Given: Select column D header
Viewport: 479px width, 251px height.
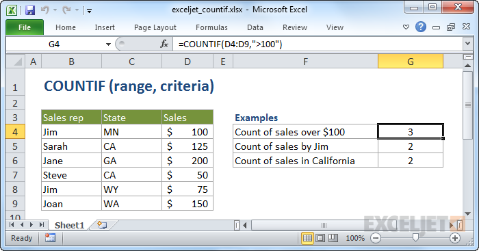Looking at the screenshot, I should click(187, 62).
